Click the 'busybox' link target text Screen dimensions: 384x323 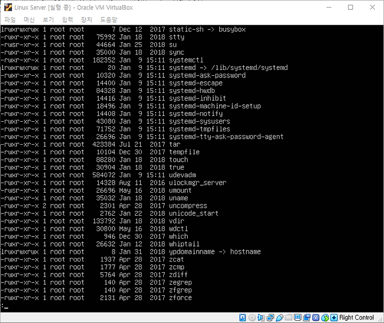click(232, 29)
